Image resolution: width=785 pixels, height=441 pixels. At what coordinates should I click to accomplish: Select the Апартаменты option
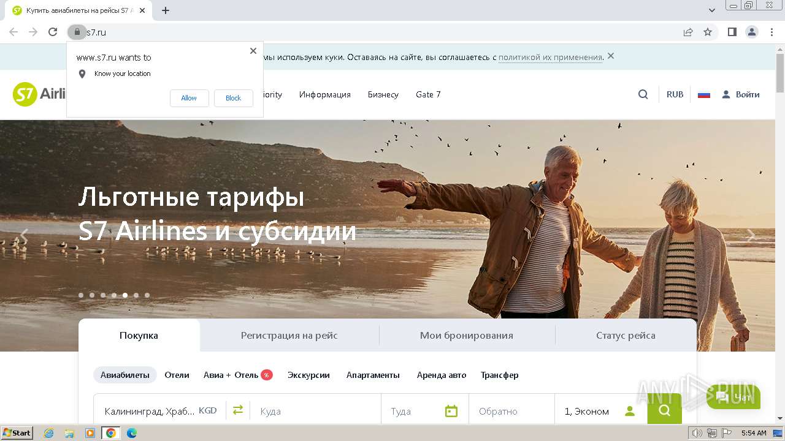[373, 375]
